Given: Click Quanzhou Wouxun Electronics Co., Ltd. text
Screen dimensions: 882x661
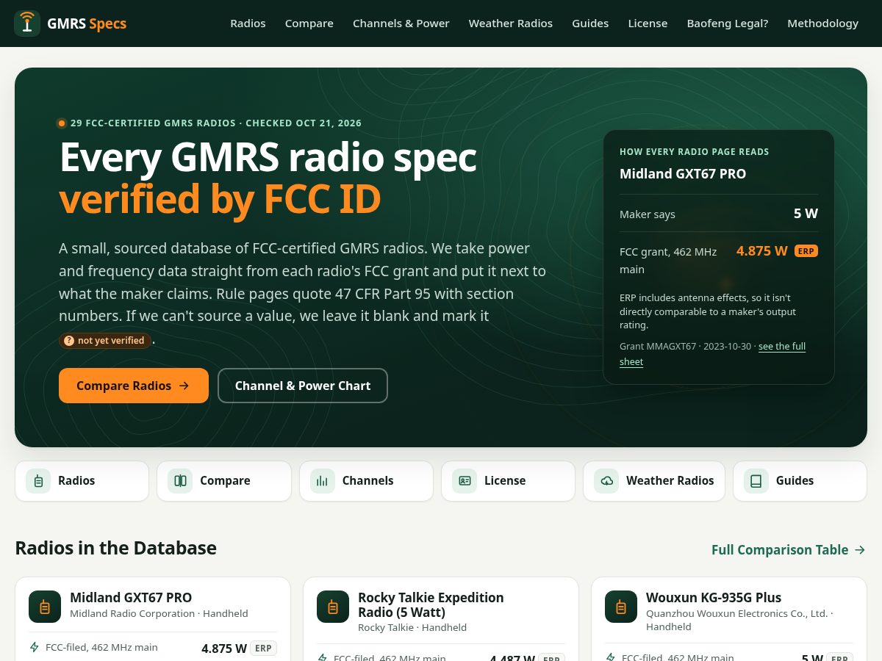Looking at the screenshot, I should 737,613.
